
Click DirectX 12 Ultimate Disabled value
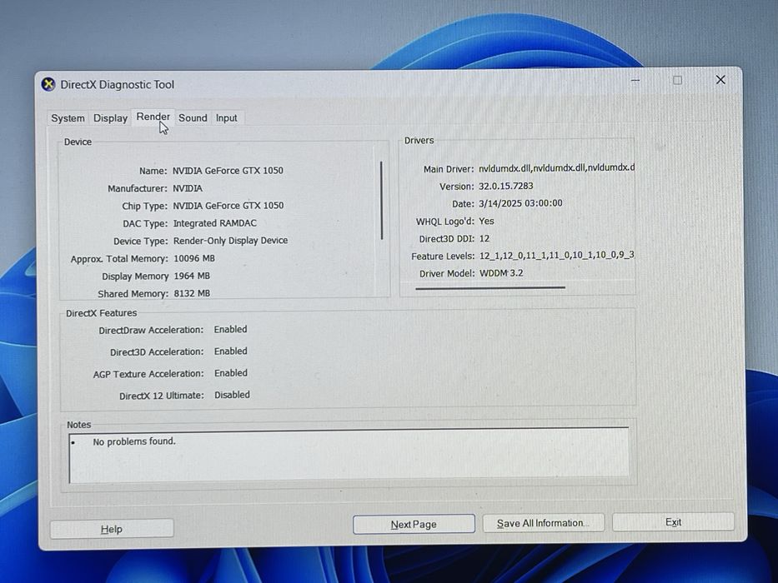[232, 395]
